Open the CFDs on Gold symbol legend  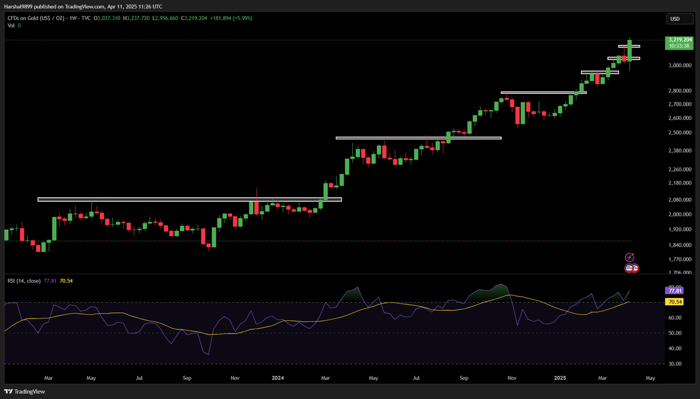pyautogui.click(x=35, y=18)
